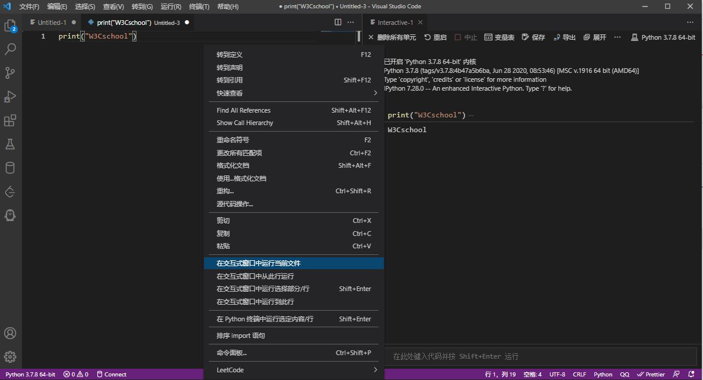Open the Extensions view
703x380 pixels.
point(10,120)
